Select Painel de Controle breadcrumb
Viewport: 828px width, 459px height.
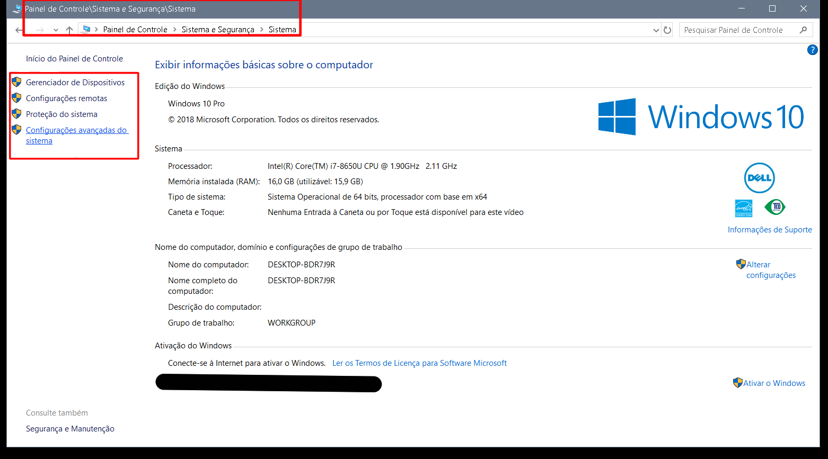pyautogui.click(x=135, y=30)
